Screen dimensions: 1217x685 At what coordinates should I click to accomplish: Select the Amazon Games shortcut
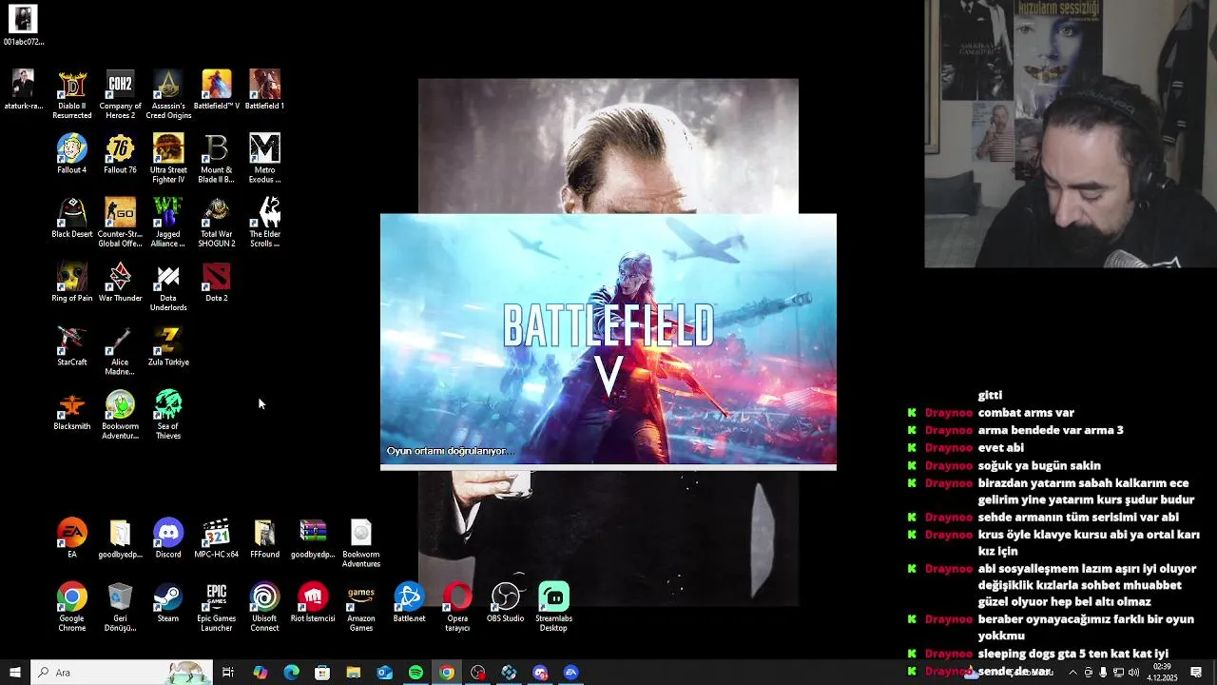point(361,606)
